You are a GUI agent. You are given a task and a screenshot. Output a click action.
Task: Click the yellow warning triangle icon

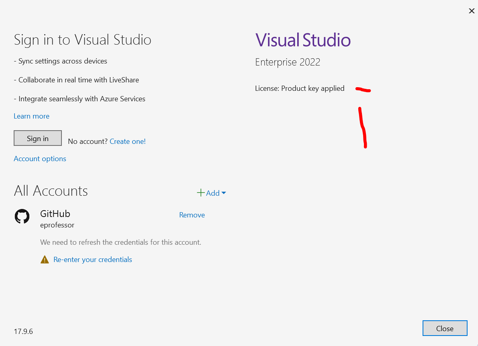[x=45, y=260]
